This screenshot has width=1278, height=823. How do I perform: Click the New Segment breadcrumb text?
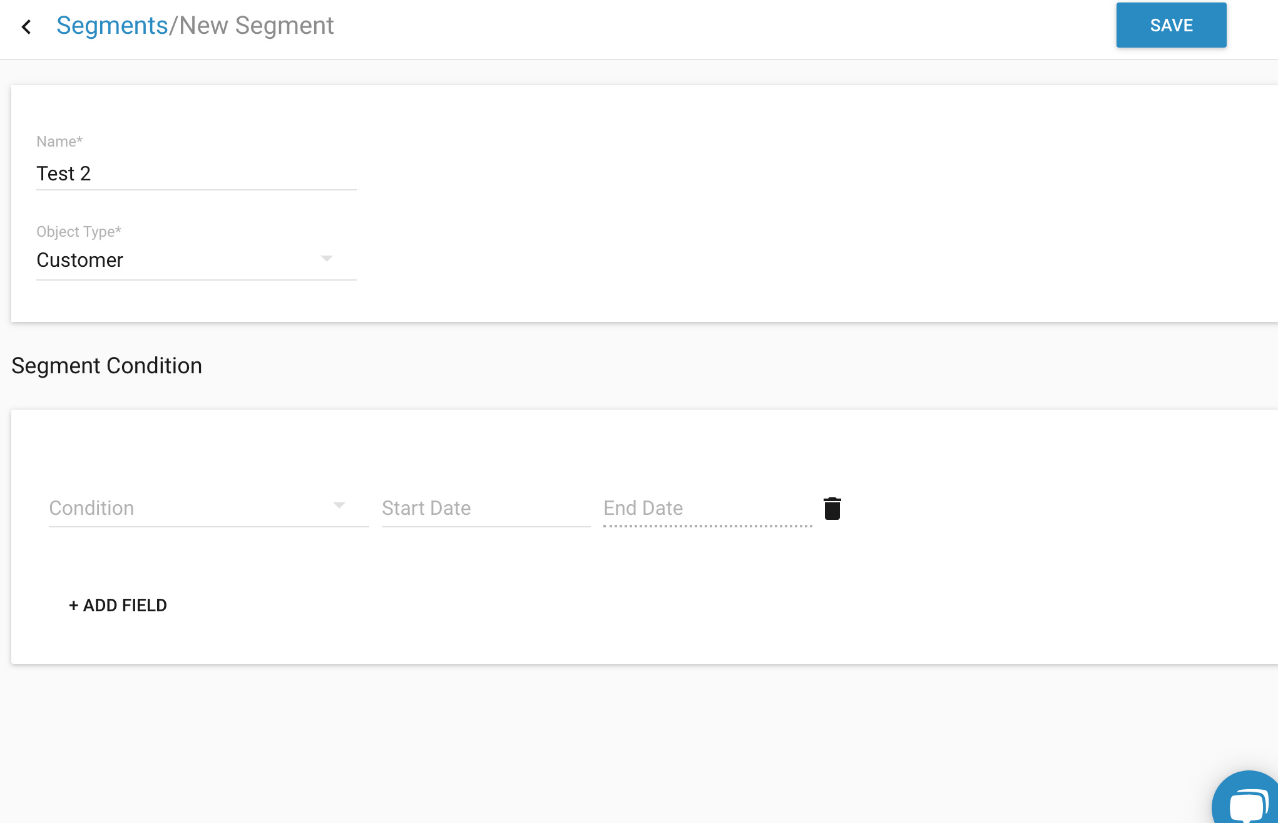[257, 26]
